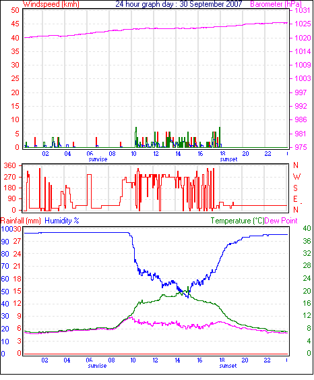Click the 12 hour tick on top graph
Viewport: 314px width, 380px height.
(x=156, y=154)
